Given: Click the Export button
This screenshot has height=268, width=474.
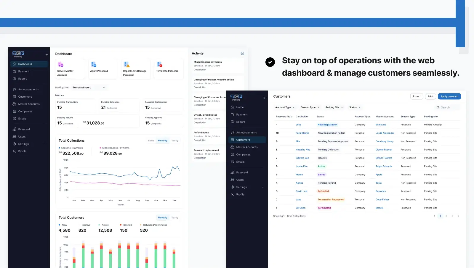Looking at the screenshot, I should coord(417,96).
